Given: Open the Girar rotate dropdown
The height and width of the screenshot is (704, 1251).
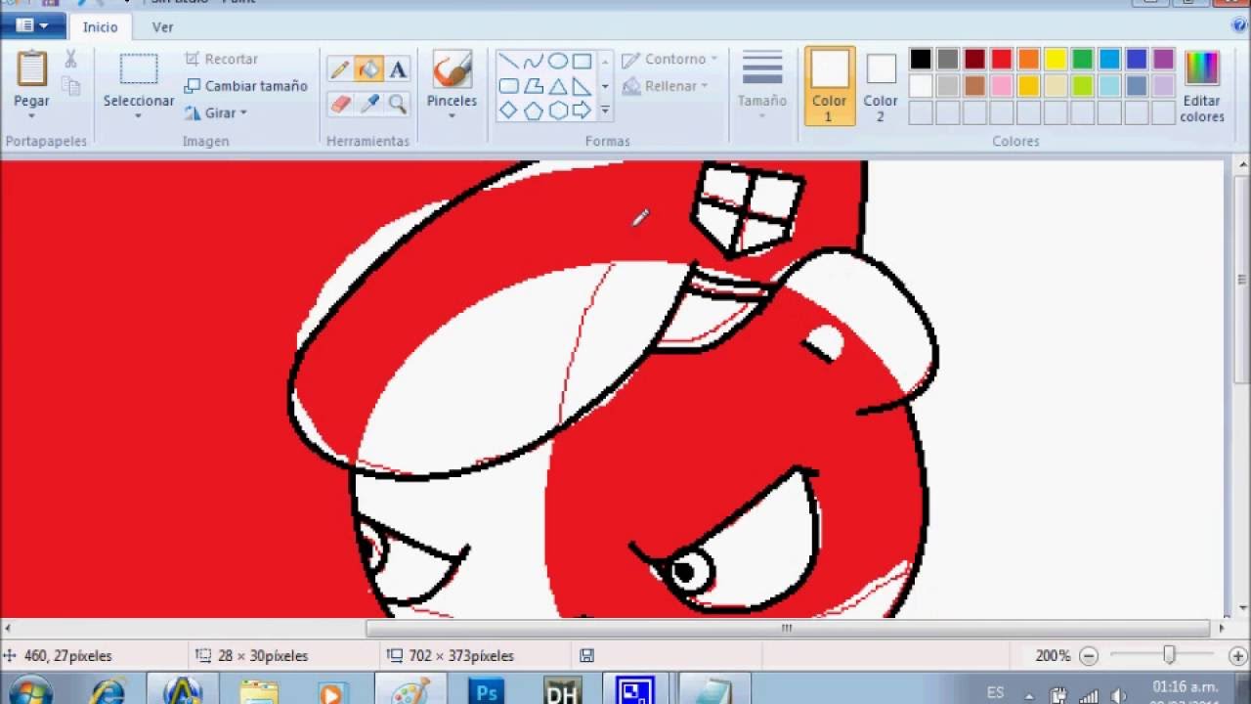Looking at the screenshot, I should click(x=243, y=113).
